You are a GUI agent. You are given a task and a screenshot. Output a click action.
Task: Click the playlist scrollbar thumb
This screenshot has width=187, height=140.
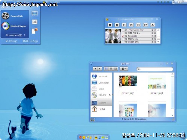(158, 38)
